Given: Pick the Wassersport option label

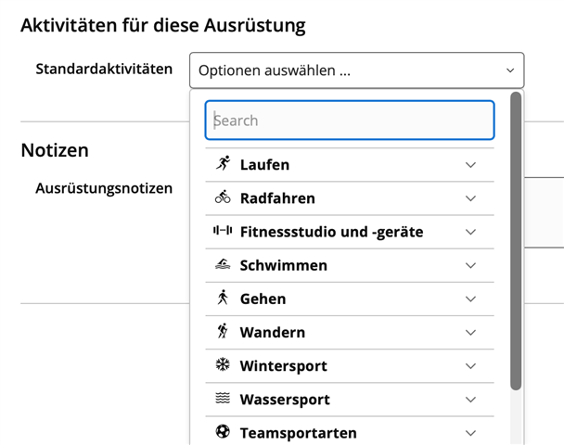Looking at the screenshot, I should (x=284, y=400).
